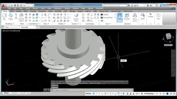Image resolution: width=177 pixels, height=99 pixels.
Task: Toggle snap mode in status bar
Action: click(97, 94)
